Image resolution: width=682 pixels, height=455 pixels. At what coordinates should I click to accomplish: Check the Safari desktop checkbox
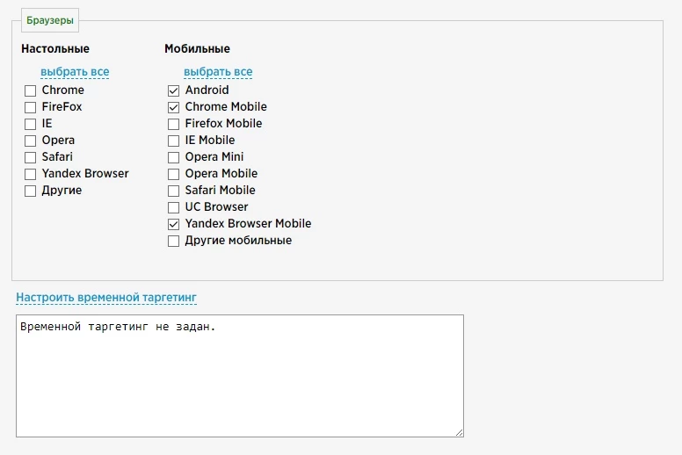pyautogui.click(x=30, y=157)
